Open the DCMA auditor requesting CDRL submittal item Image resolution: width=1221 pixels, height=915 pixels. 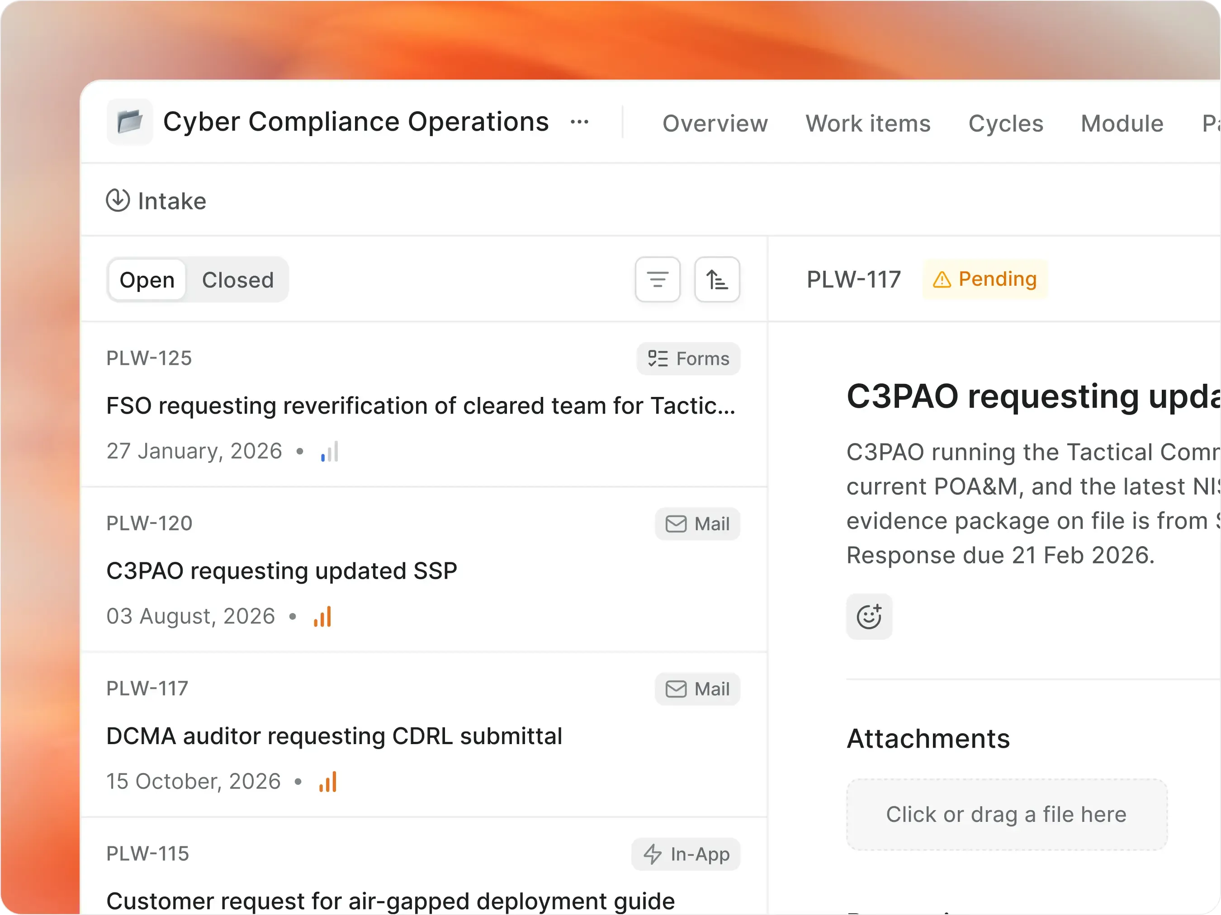coord(424,735)
